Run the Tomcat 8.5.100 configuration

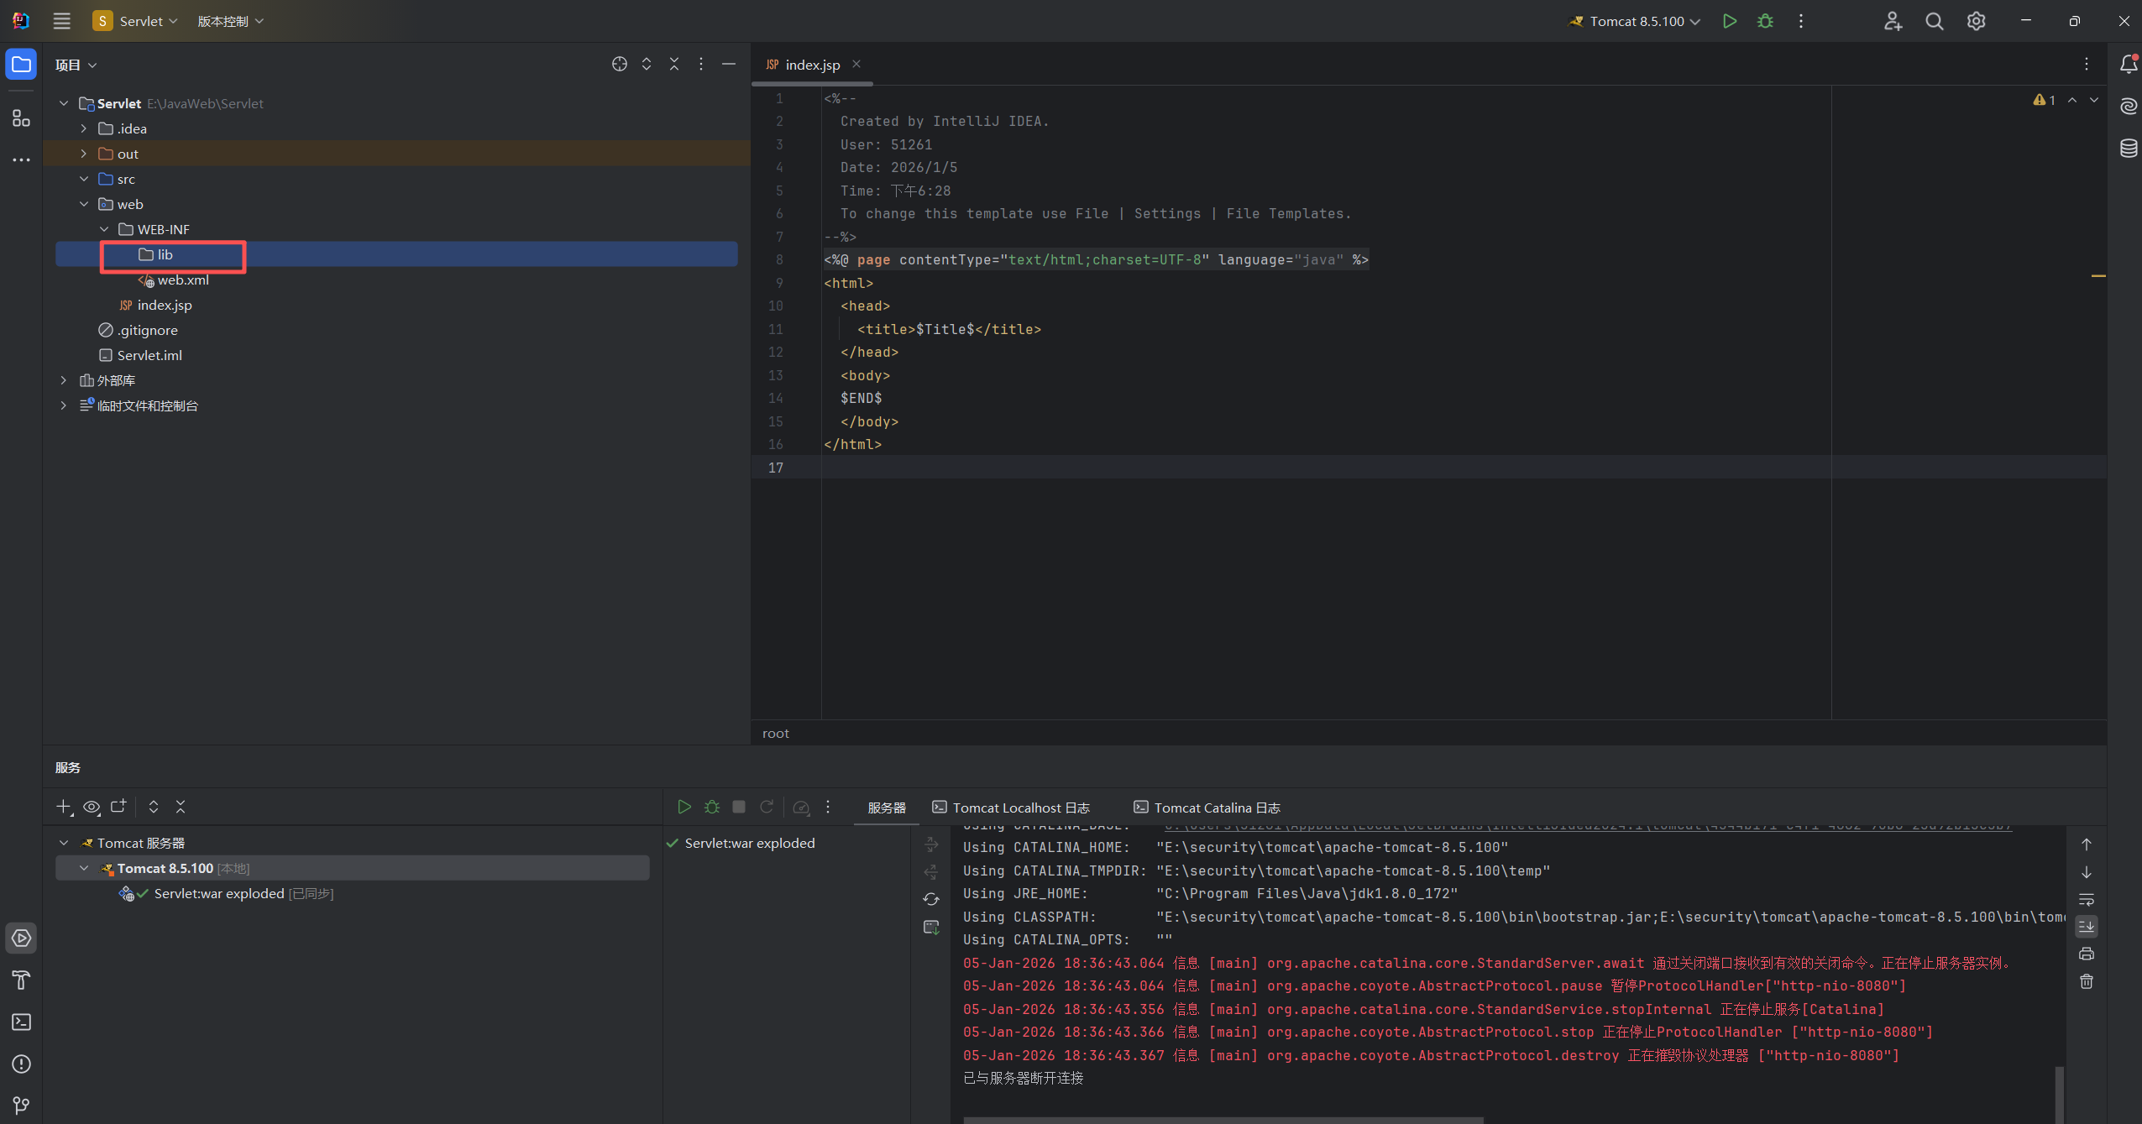click(1729, 21)
